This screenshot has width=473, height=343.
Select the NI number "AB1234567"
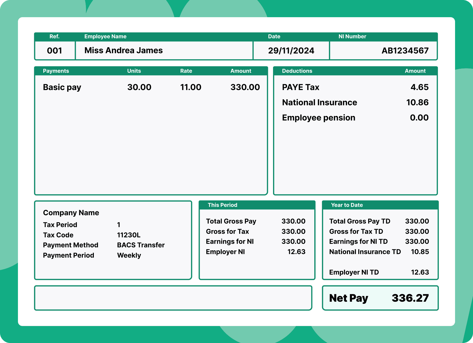pos(405,51)
